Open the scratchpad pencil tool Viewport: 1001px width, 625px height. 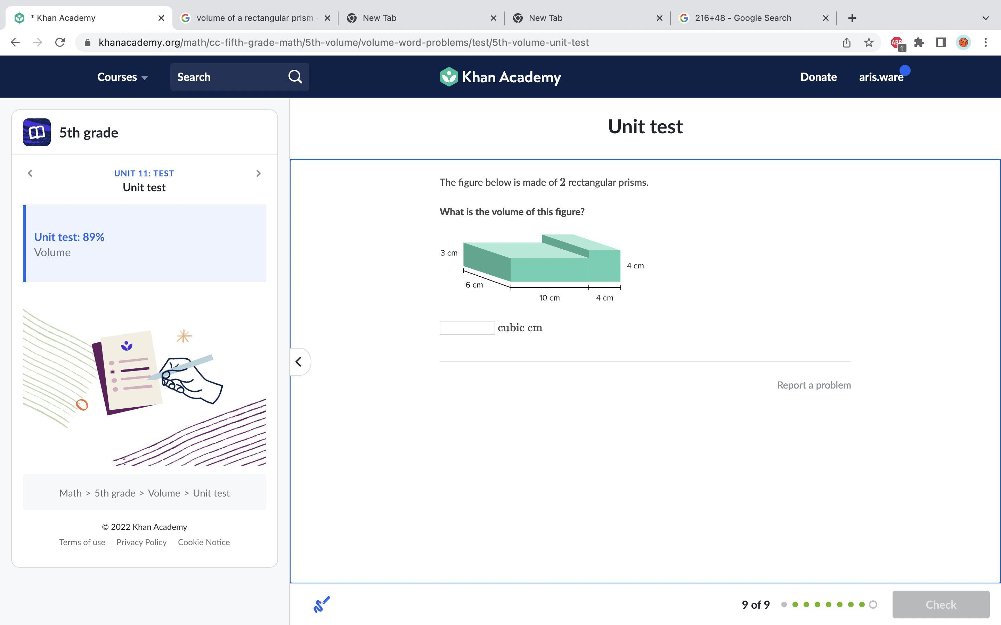coord(322,604)
